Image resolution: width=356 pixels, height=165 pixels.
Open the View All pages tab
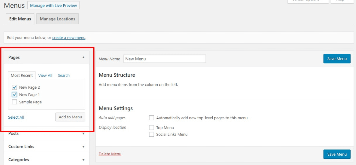(x=45, y=75)
